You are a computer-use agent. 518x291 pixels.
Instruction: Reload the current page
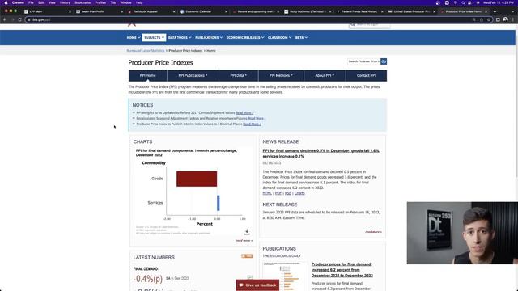[x=19, y=19]
